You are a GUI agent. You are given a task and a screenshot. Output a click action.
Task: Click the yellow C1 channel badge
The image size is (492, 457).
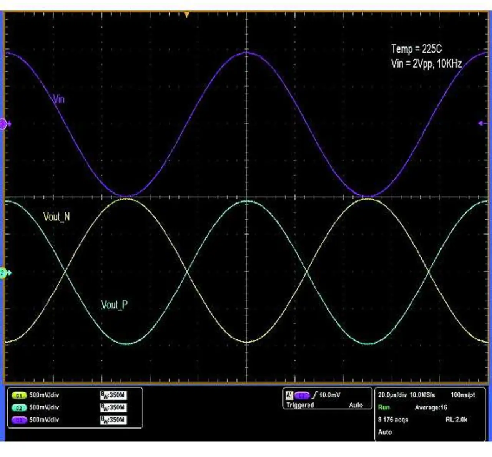point(19,395)
